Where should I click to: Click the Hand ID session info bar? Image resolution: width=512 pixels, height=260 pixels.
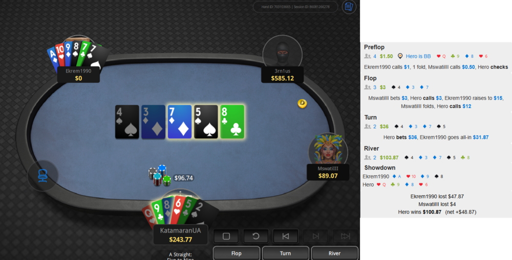click(x=295, y=7)
